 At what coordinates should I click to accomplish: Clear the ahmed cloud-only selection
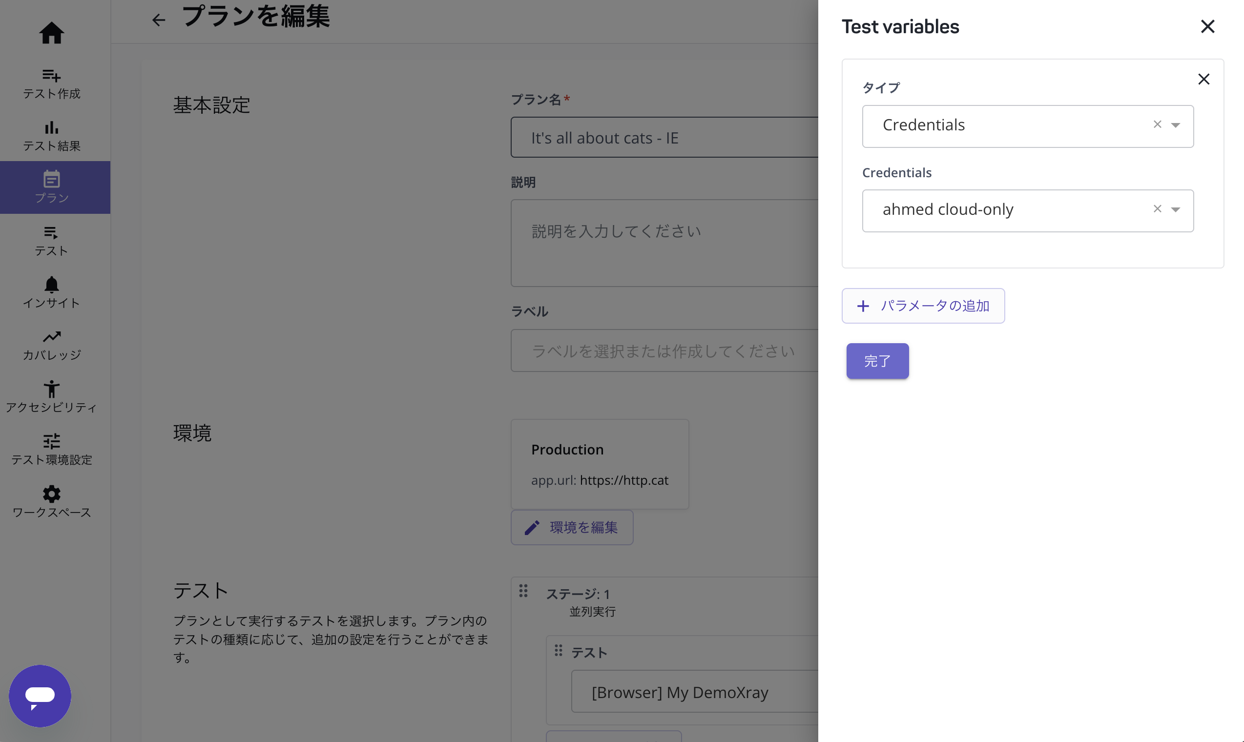pos(1158,209)
